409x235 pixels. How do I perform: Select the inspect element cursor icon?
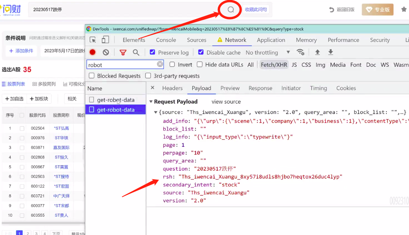tap(93, 40)
